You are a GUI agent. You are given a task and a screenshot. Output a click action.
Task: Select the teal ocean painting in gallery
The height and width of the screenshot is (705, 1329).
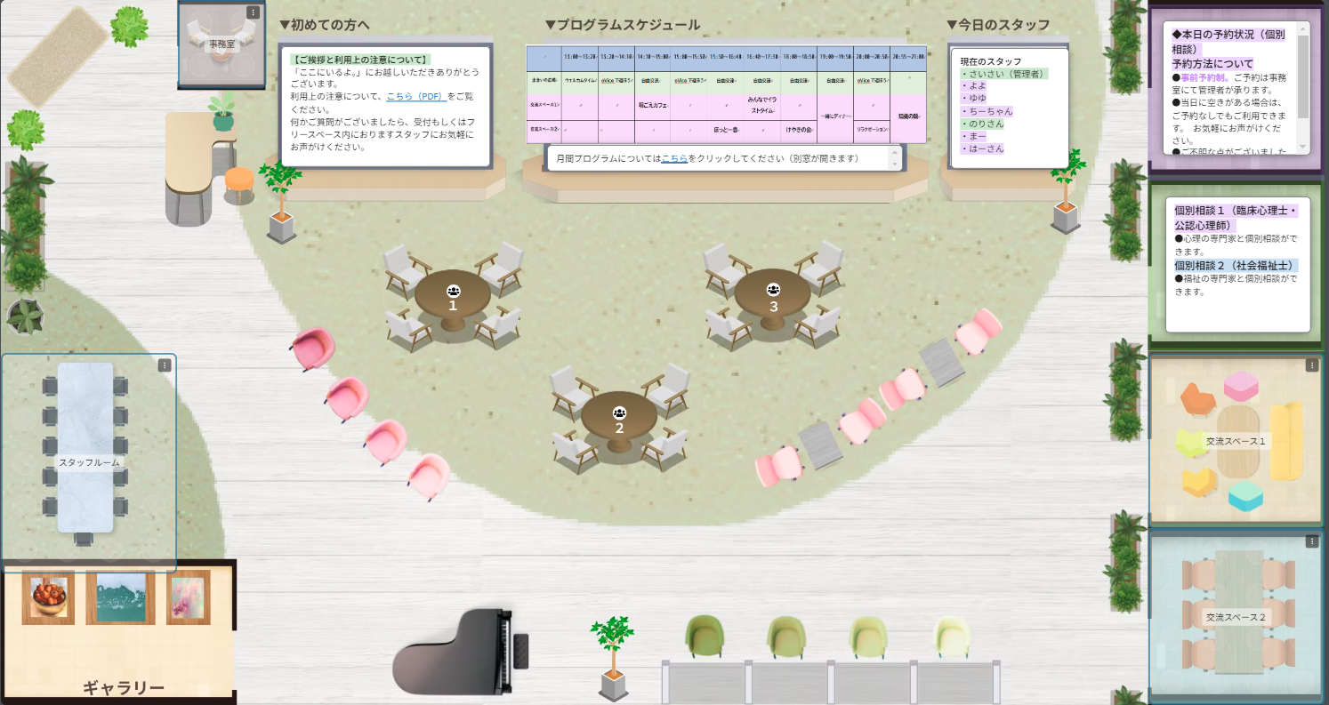pyautogui.click(x=120, y=597)
